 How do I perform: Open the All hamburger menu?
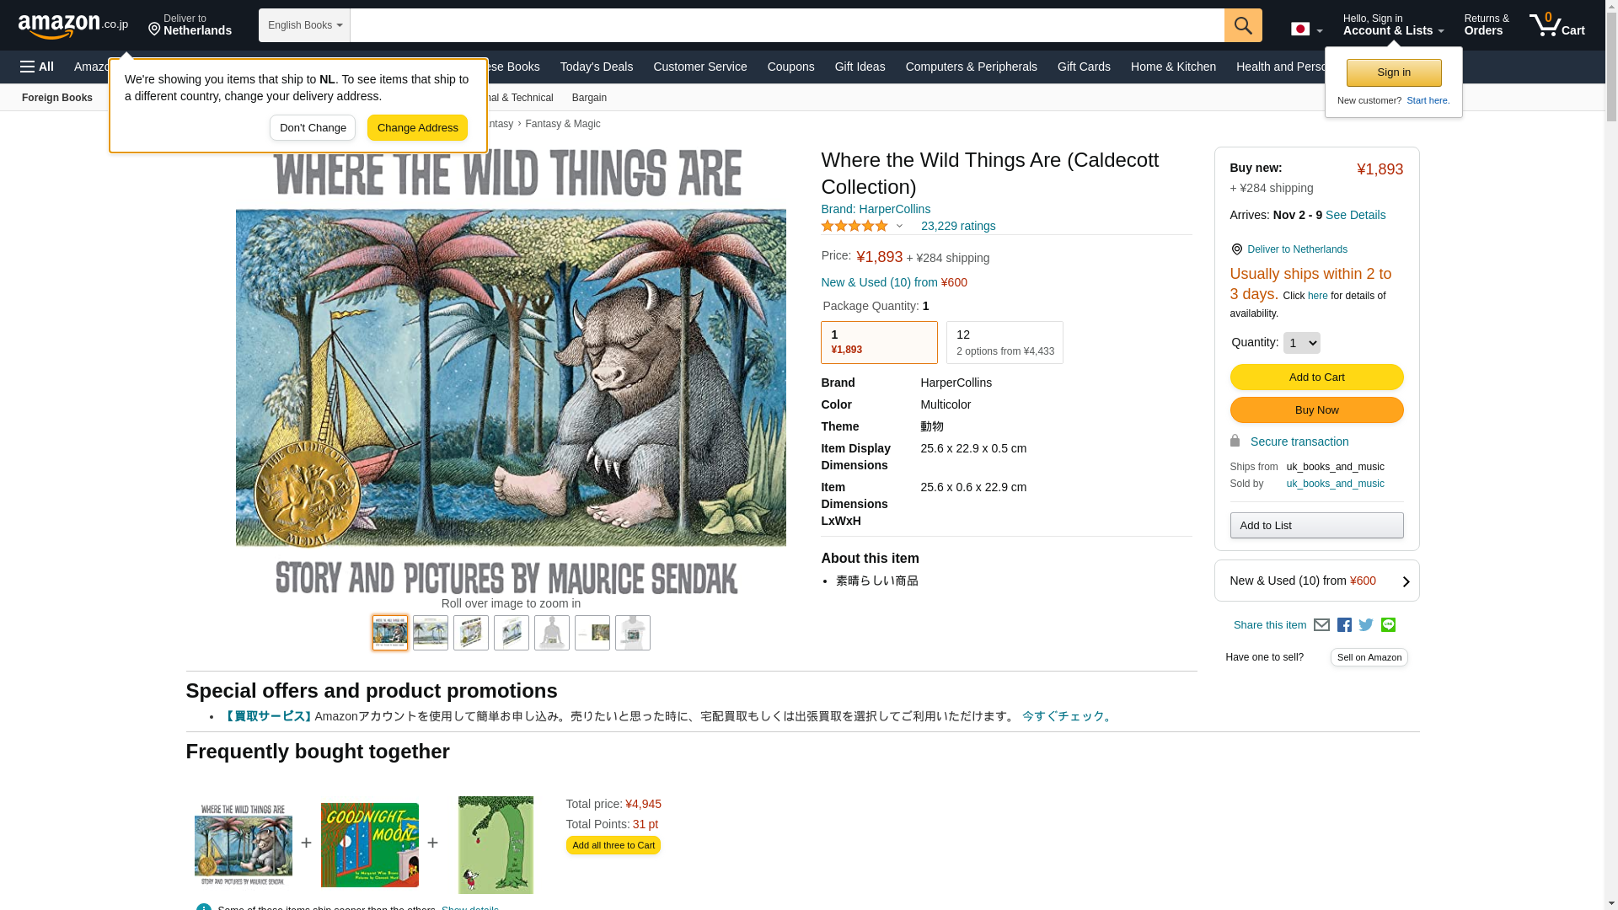tap(37, 67)
